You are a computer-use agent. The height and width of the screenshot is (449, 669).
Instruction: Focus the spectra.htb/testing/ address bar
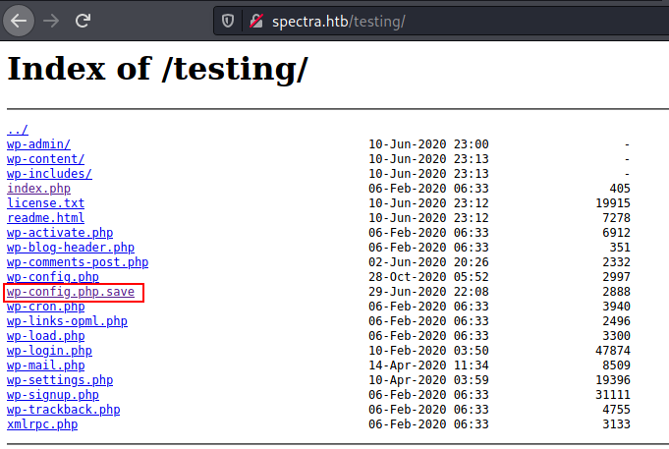click(439, 21)
